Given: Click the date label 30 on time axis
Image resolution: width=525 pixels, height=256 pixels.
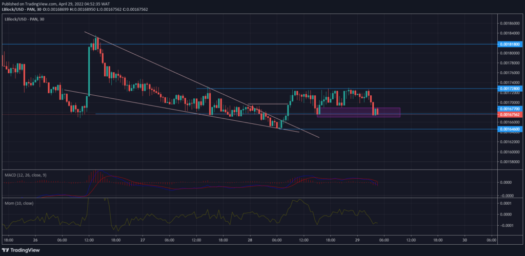Looking at the screenshot, I should [465, 240].
